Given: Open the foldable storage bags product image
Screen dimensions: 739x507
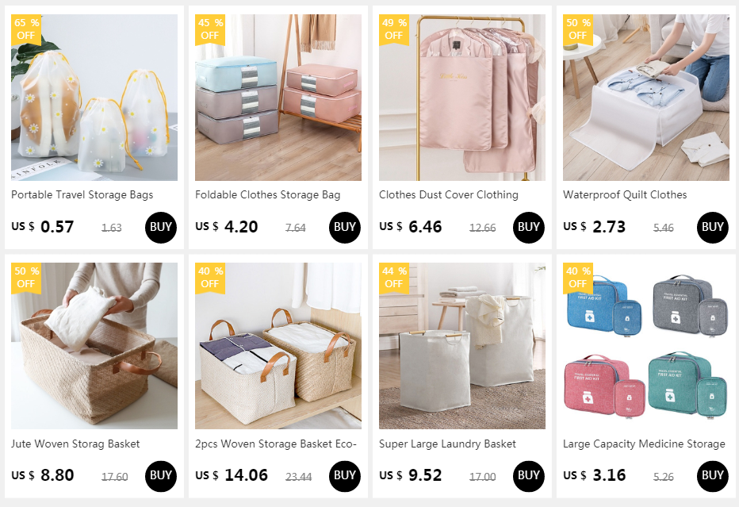Looking at the screenshot, I should coord(278,97).
